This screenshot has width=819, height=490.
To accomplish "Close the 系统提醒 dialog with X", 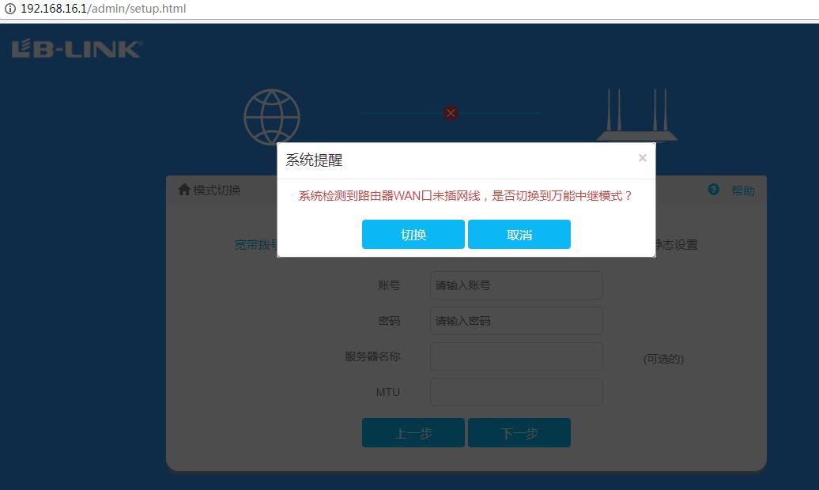I will coord(643,158).
